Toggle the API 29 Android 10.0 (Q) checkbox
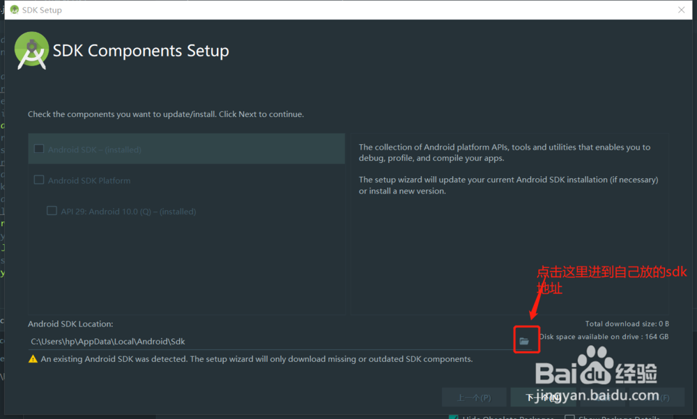The height and width of the screenshot is (419, 697). [x=52, y=210]
